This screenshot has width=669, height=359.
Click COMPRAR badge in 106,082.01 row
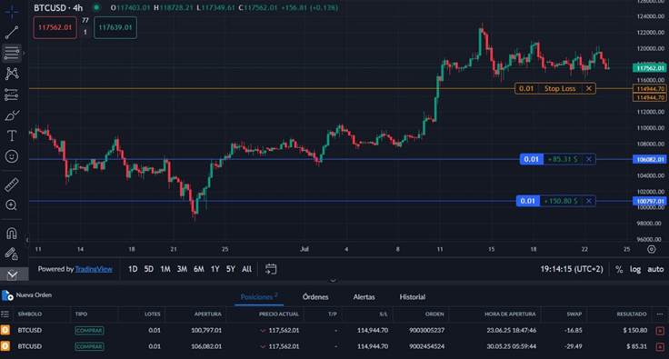click(x=89, y=346)
